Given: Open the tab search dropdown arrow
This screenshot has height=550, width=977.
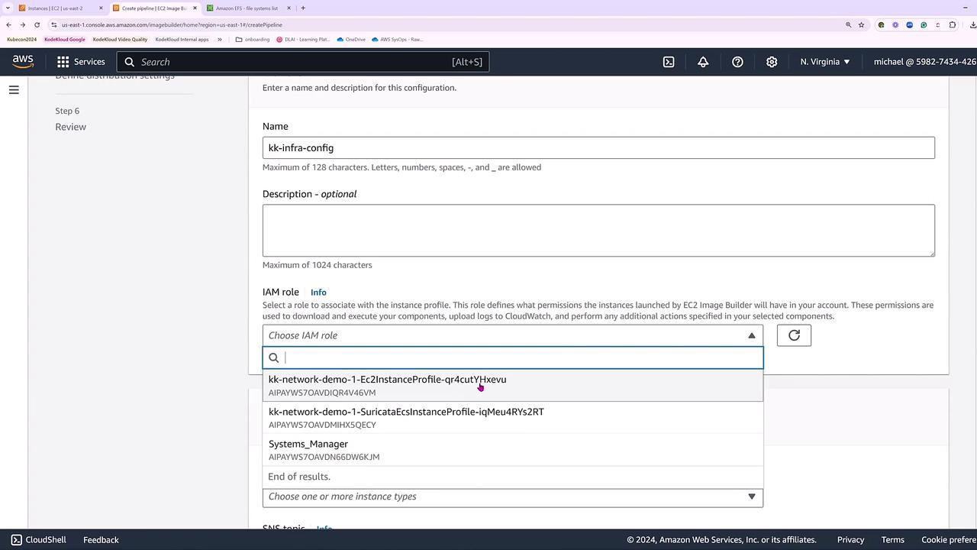Looking at the screenshot, I should tap(8, 8).
